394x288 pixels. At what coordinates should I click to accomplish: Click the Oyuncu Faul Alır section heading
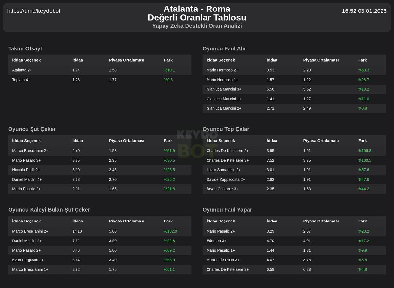224,48
